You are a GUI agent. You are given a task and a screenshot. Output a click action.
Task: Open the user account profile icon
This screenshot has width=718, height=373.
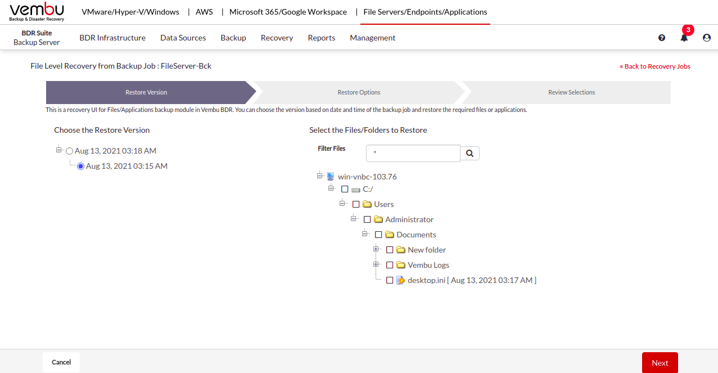pos(707,38)
